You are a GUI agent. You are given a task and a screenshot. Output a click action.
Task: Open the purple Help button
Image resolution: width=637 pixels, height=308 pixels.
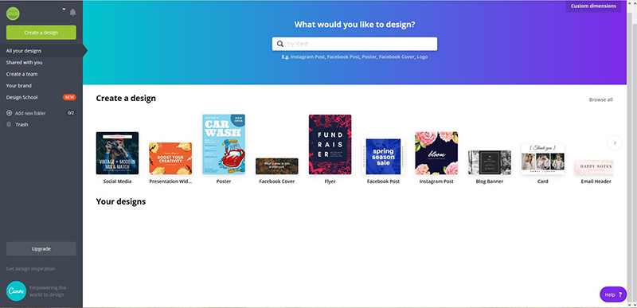613,294
